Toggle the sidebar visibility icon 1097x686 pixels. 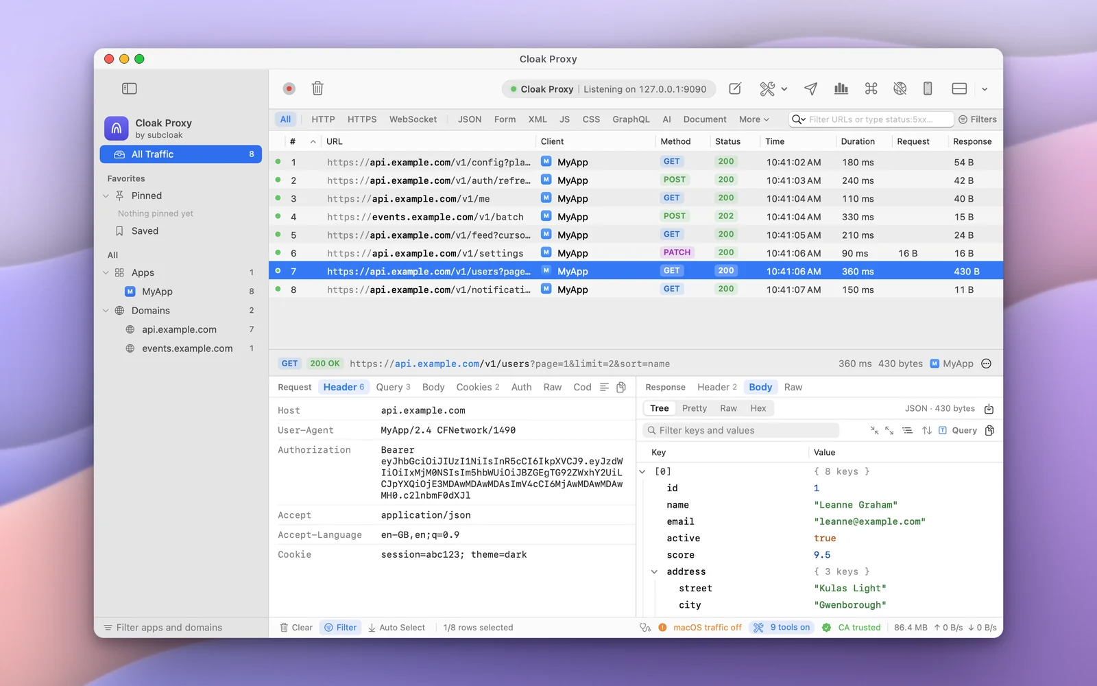coord(130,88)
